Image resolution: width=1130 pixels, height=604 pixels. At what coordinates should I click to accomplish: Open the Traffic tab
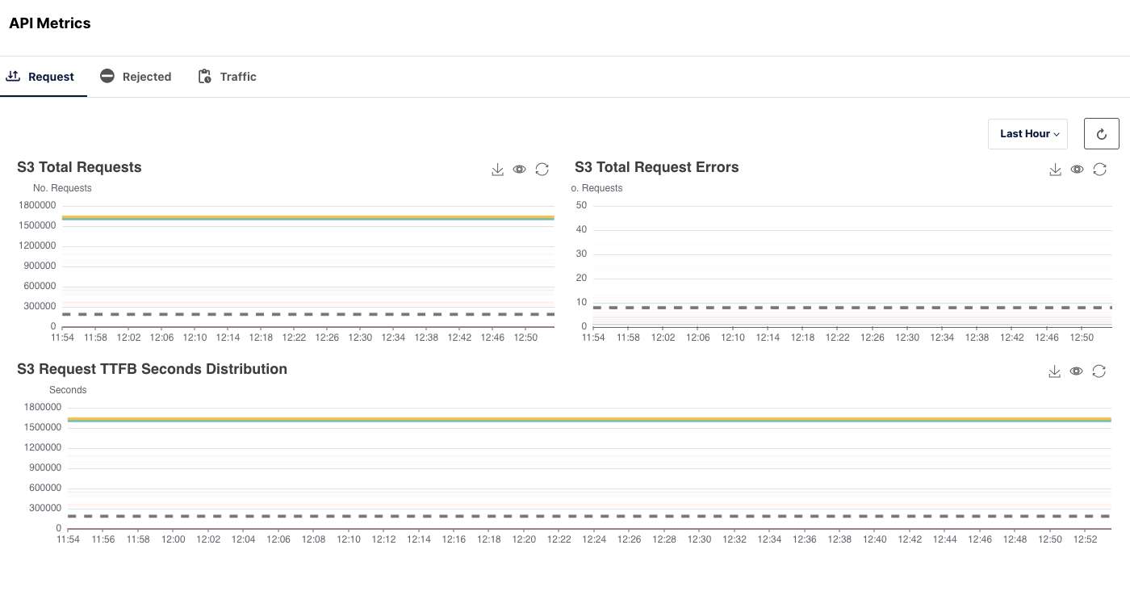click(x=227, y=77)
